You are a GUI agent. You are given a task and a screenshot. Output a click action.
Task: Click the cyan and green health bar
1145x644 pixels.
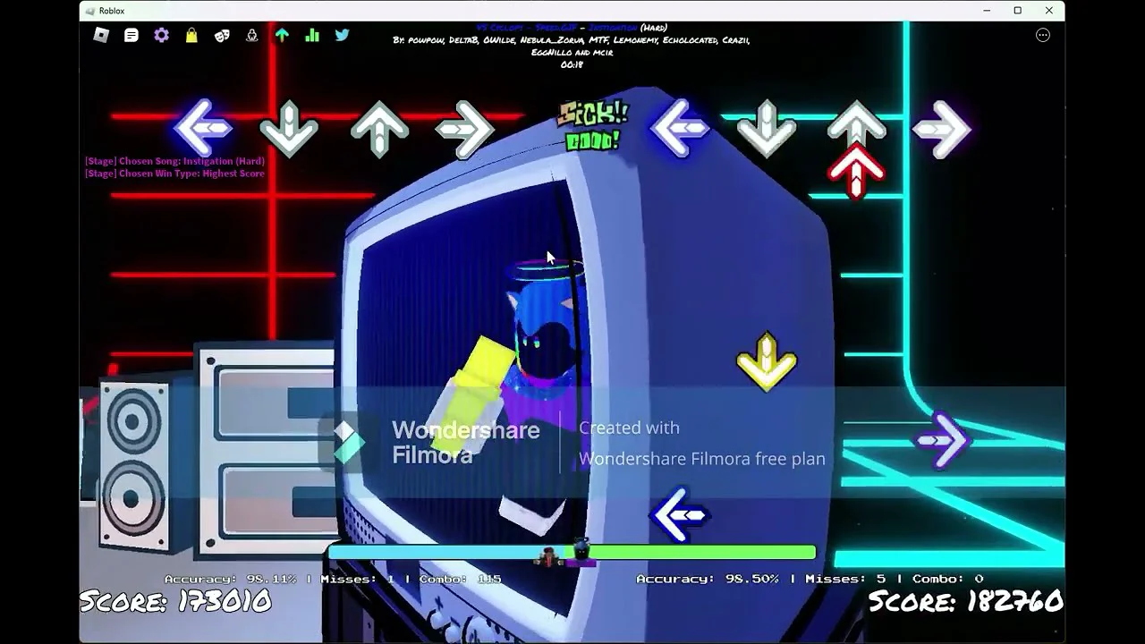coord(572,554)
